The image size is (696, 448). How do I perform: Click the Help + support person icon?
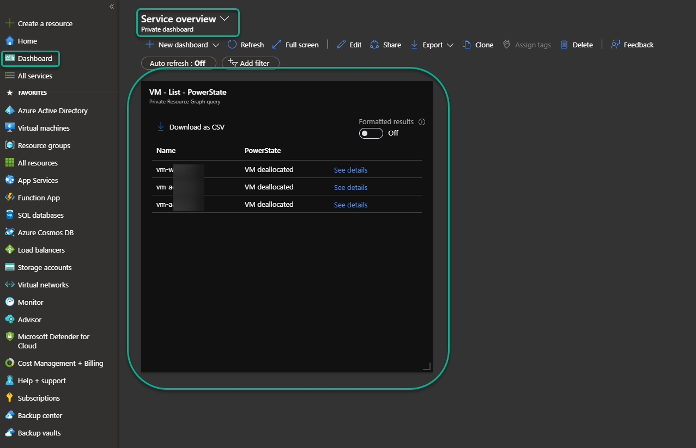click(9, 381)
